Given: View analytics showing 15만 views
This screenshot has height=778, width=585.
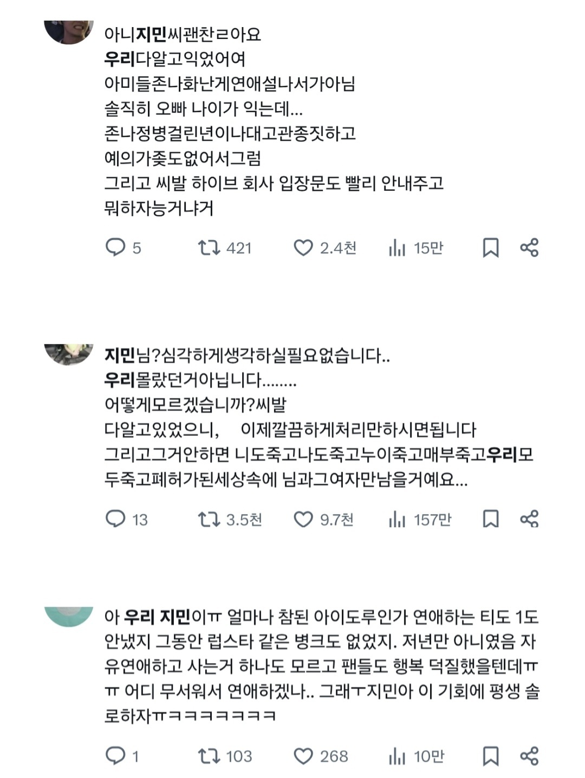Looking at the screenshot, I should [x=397, y=248].
